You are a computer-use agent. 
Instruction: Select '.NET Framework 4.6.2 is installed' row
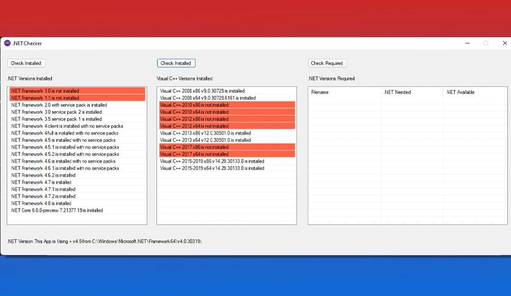tap(77, 175)
